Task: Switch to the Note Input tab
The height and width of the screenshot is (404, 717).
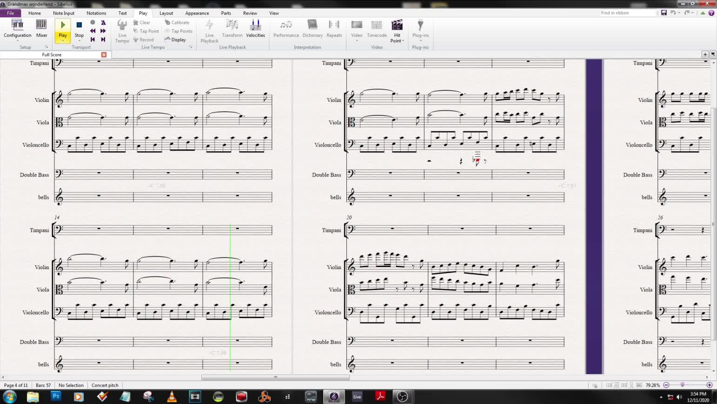Action: coord(64,13)
